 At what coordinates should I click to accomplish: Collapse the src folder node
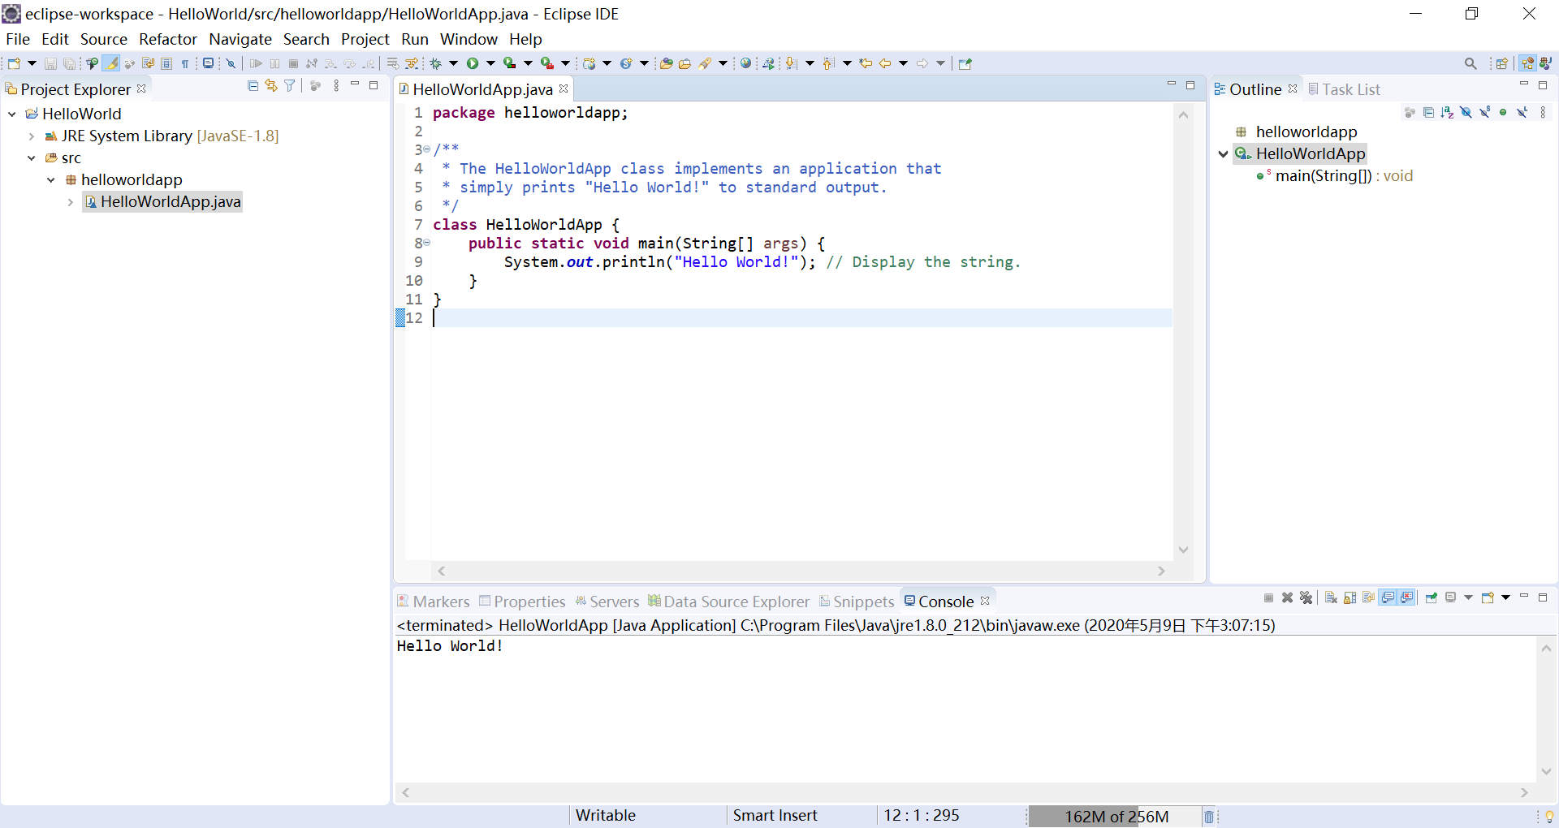[32, 157]
